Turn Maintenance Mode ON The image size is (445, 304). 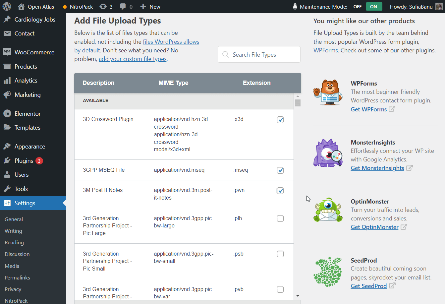tap(374, 7)
